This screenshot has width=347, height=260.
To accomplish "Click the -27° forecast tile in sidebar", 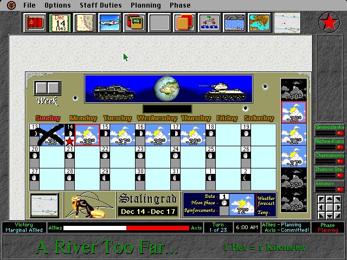I will point(294,157).
